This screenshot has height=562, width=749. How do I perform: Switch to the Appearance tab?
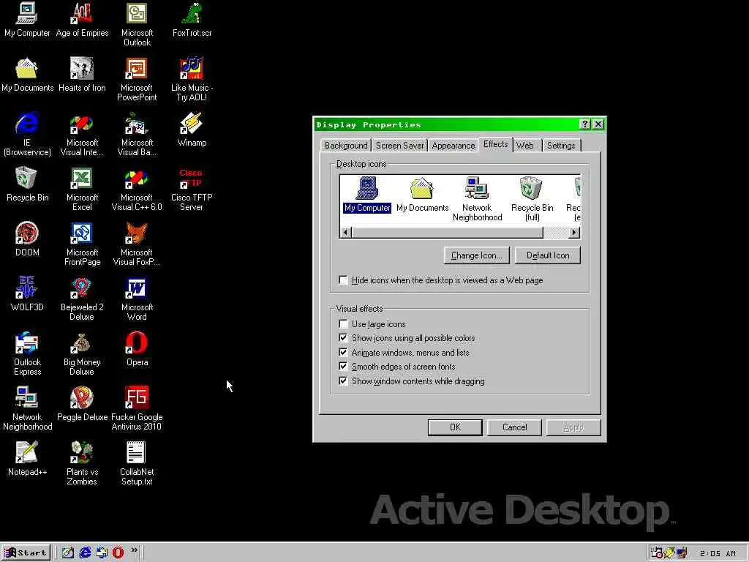point(453,146)
